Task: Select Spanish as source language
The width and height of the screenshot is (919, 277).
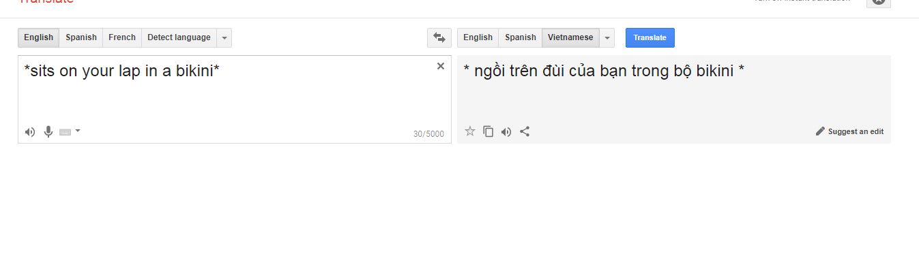Action: click(81, 37)
